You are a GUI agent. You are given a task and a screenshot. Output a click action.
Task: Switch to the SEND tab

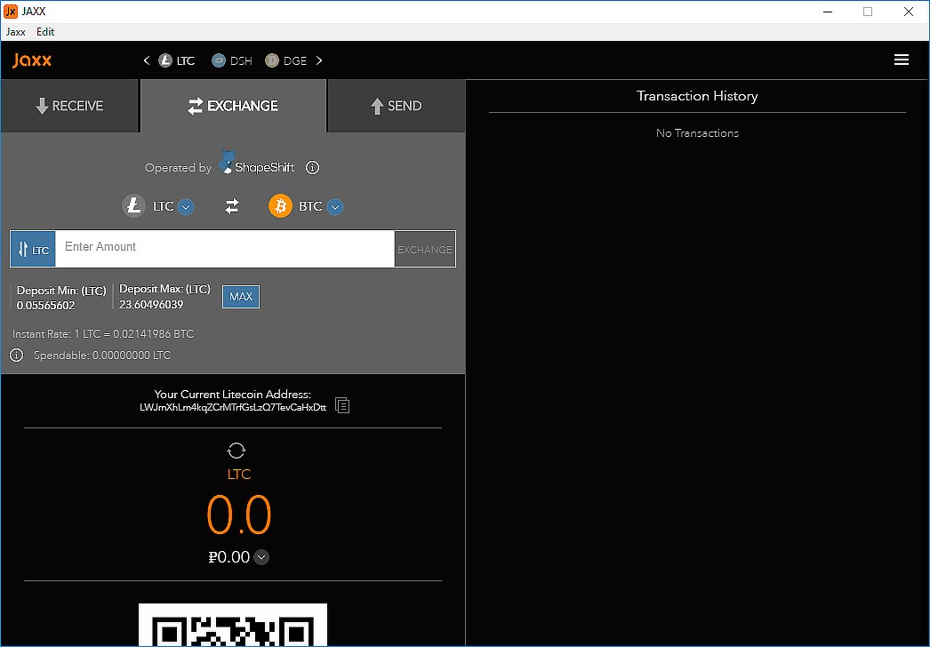397,106
